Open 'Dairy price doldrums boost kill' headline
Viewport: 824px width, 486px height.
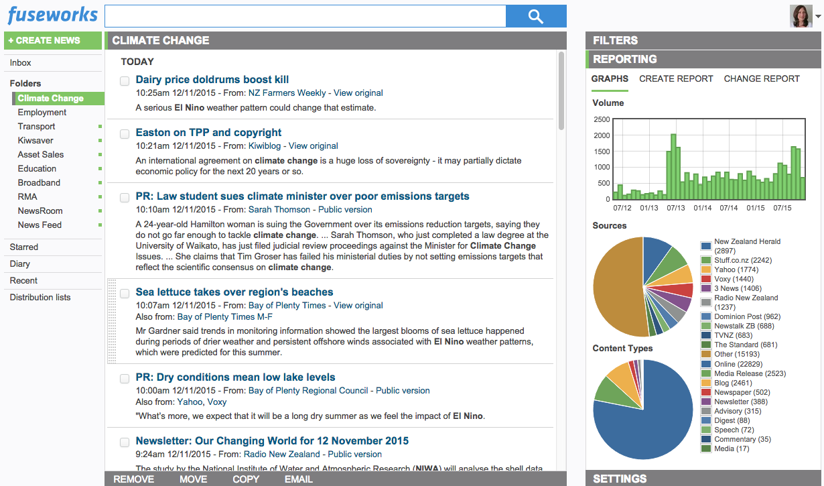tap(212, 80)
